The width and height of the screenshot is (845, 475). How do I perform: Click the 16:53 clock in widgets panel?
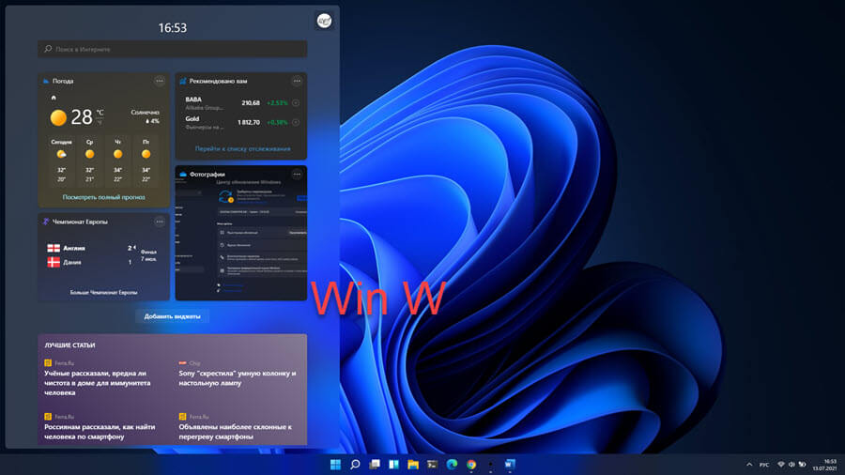pyautogui.click(x=173, y=28)
